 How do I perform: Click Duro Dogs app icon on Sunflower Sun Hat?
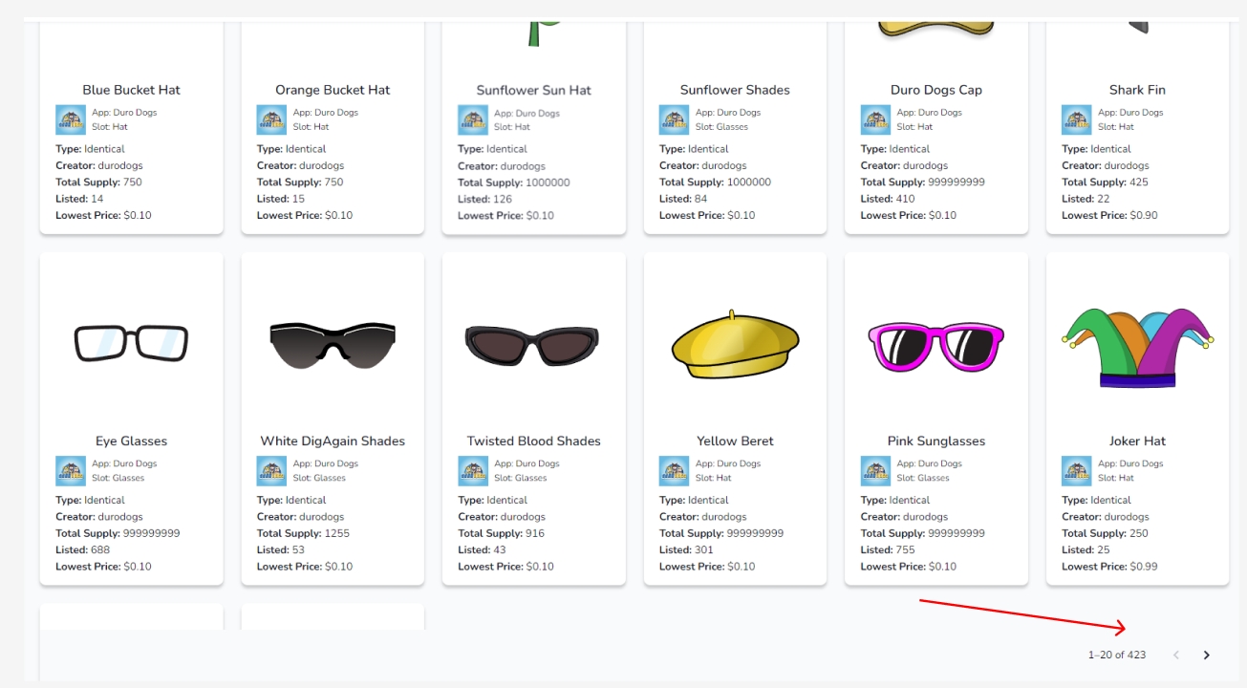(x=473, y=119)
